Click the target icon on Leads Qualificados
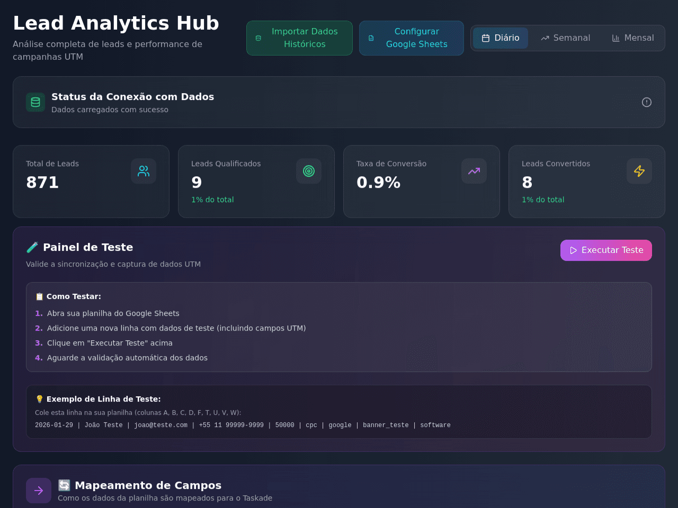This screenshot has height=508, width=678. [309, 171]
